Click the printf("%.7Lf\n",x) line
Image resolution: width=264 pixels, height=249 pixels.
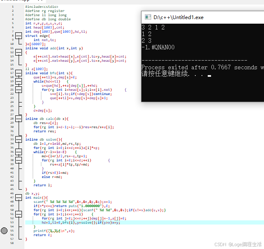54,231
